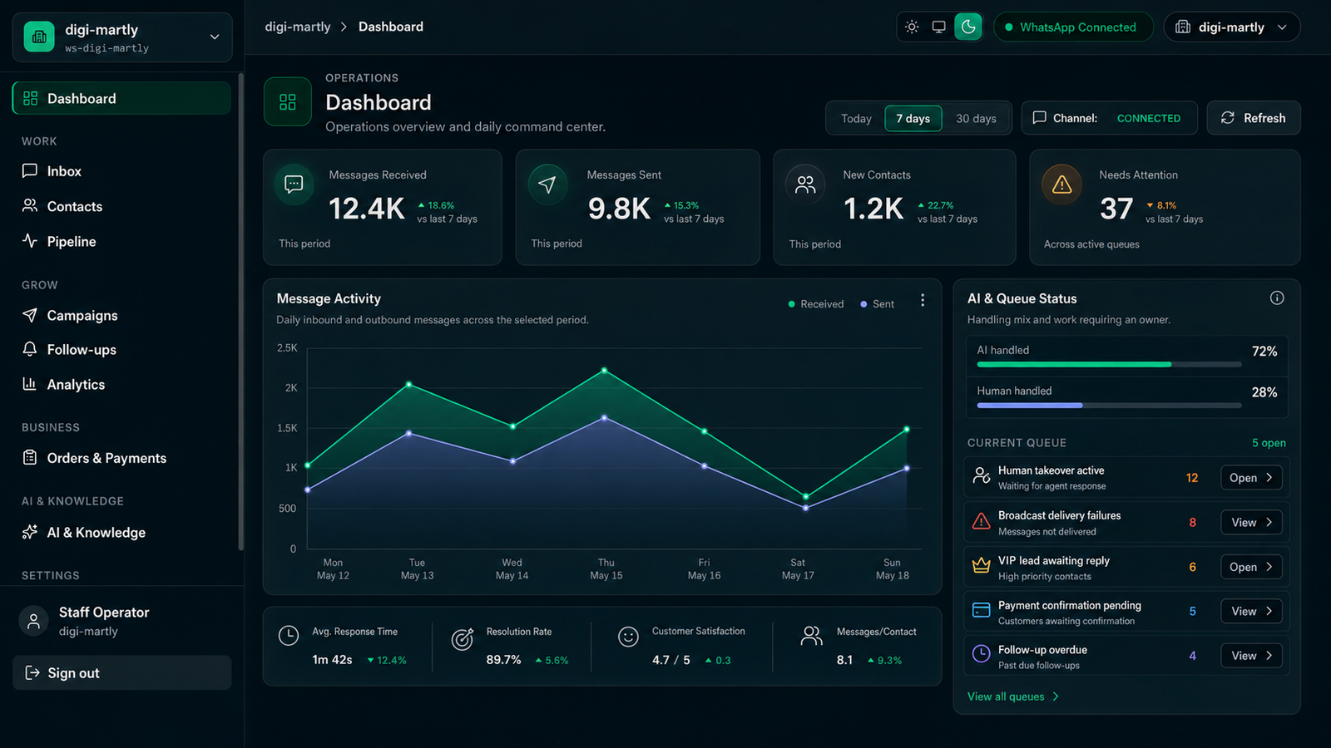Select the 7 days time range

tap(913, 118)
